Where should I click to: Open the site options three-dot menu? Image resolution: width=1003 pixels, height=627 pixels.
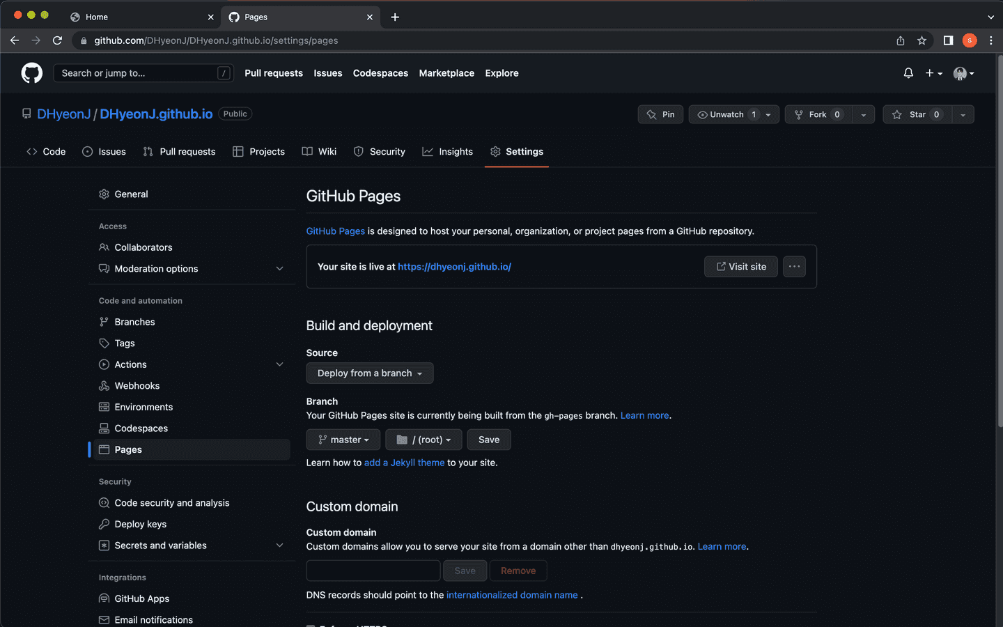pyautogui.click(x=794, y=267)
